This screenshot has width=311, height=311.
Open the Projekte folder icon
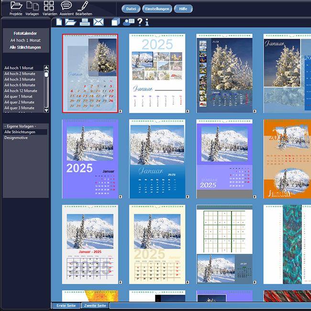pyautogui.click(x=16, y=6)
